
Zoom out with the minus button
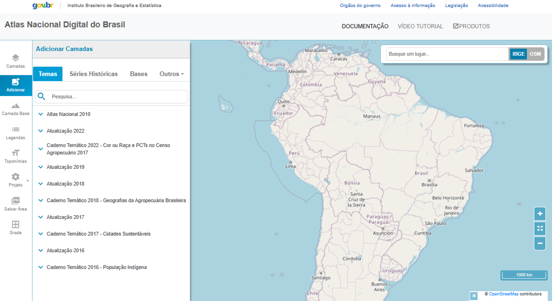pyautogui.click(x=540, y=243)
